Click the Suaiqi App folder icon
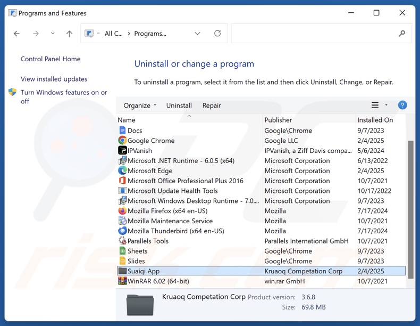This screenshot has height=326, width=420. (122, 271)
